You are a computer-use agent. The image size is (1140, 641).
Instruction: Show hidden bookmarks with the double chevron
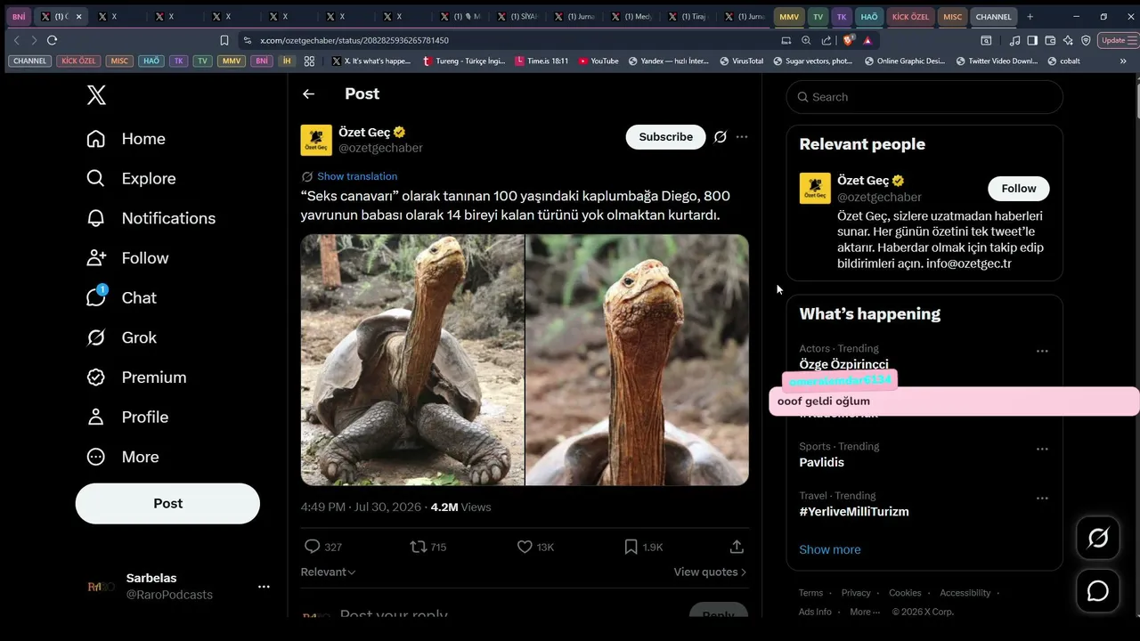tap(1124, 61)
